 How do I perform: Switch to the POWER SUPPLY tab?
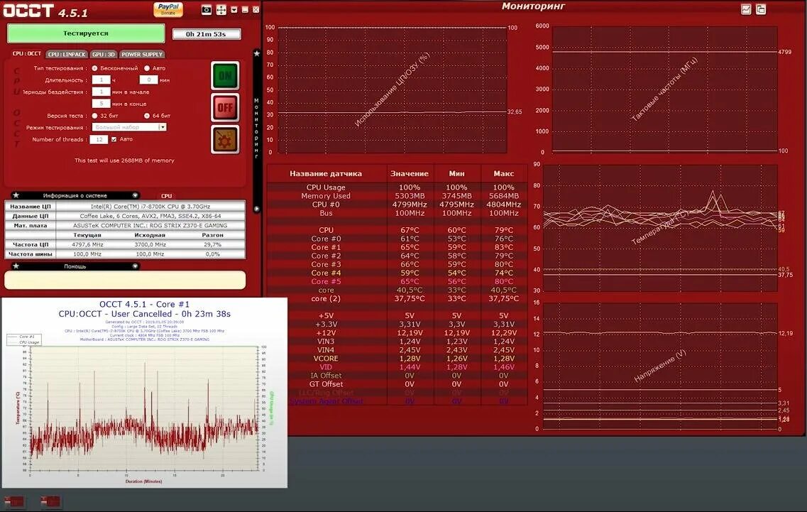tap(142, 54)
